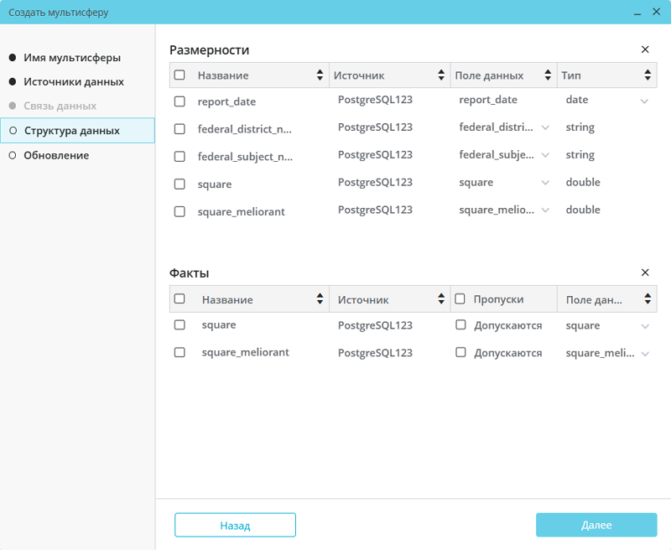The image size is (671, 550).
Task: Check the report_date dimension checkbox
Action: click(179, 101)
